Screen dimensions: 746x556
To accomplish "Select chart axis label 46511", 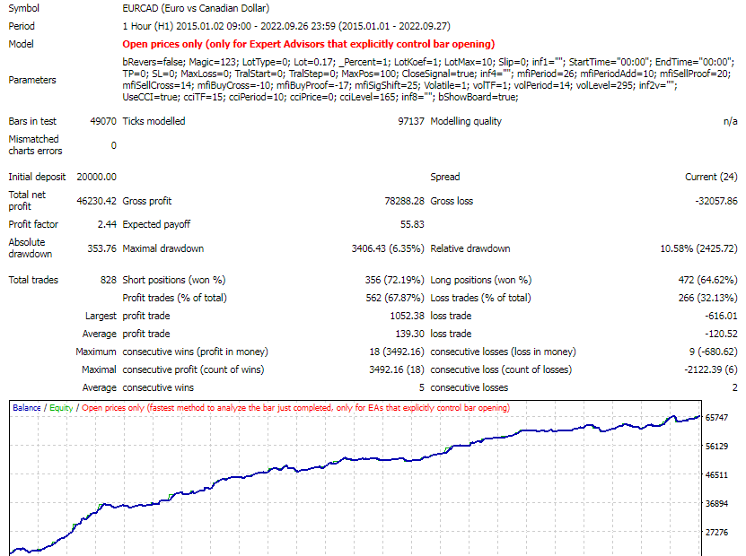I will 716,474.
